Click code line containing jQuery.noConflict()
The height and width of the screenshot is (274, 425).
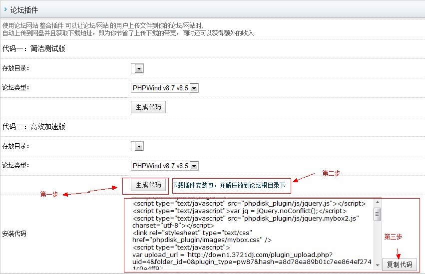pos(239,211)
